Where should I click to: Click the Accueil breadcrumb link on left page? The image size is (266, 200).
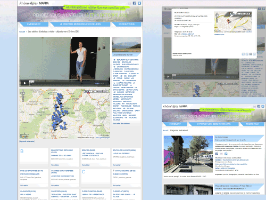click(x=22, y=31)
